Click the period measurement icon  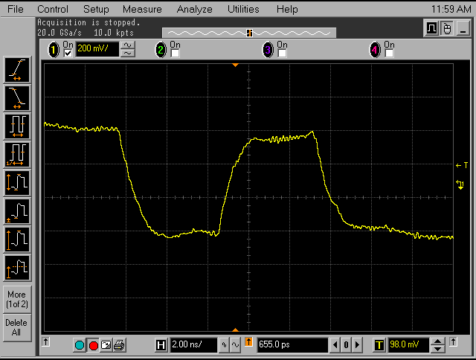[x=16, y=125]
